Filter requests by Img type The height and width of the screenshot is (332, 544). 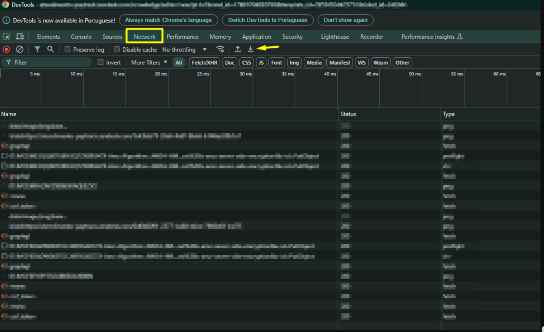[x=295, y=62]
